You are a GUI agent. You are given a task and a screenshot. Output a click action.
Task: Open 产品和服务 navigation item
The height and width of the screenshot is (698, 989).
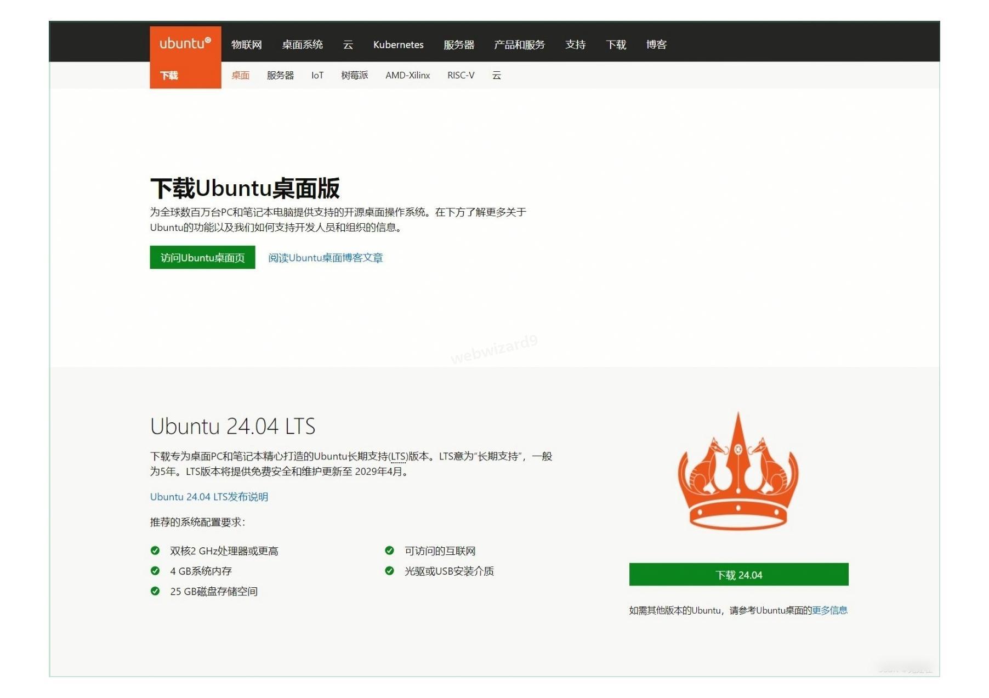(x=520, y=44)
